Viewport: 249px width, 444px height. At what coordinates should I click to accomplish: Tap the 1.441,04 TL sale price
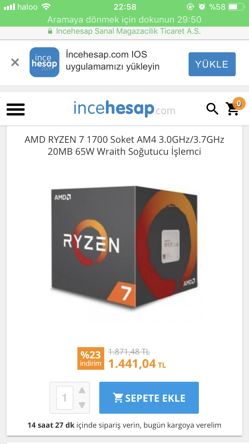click(137, 364)
